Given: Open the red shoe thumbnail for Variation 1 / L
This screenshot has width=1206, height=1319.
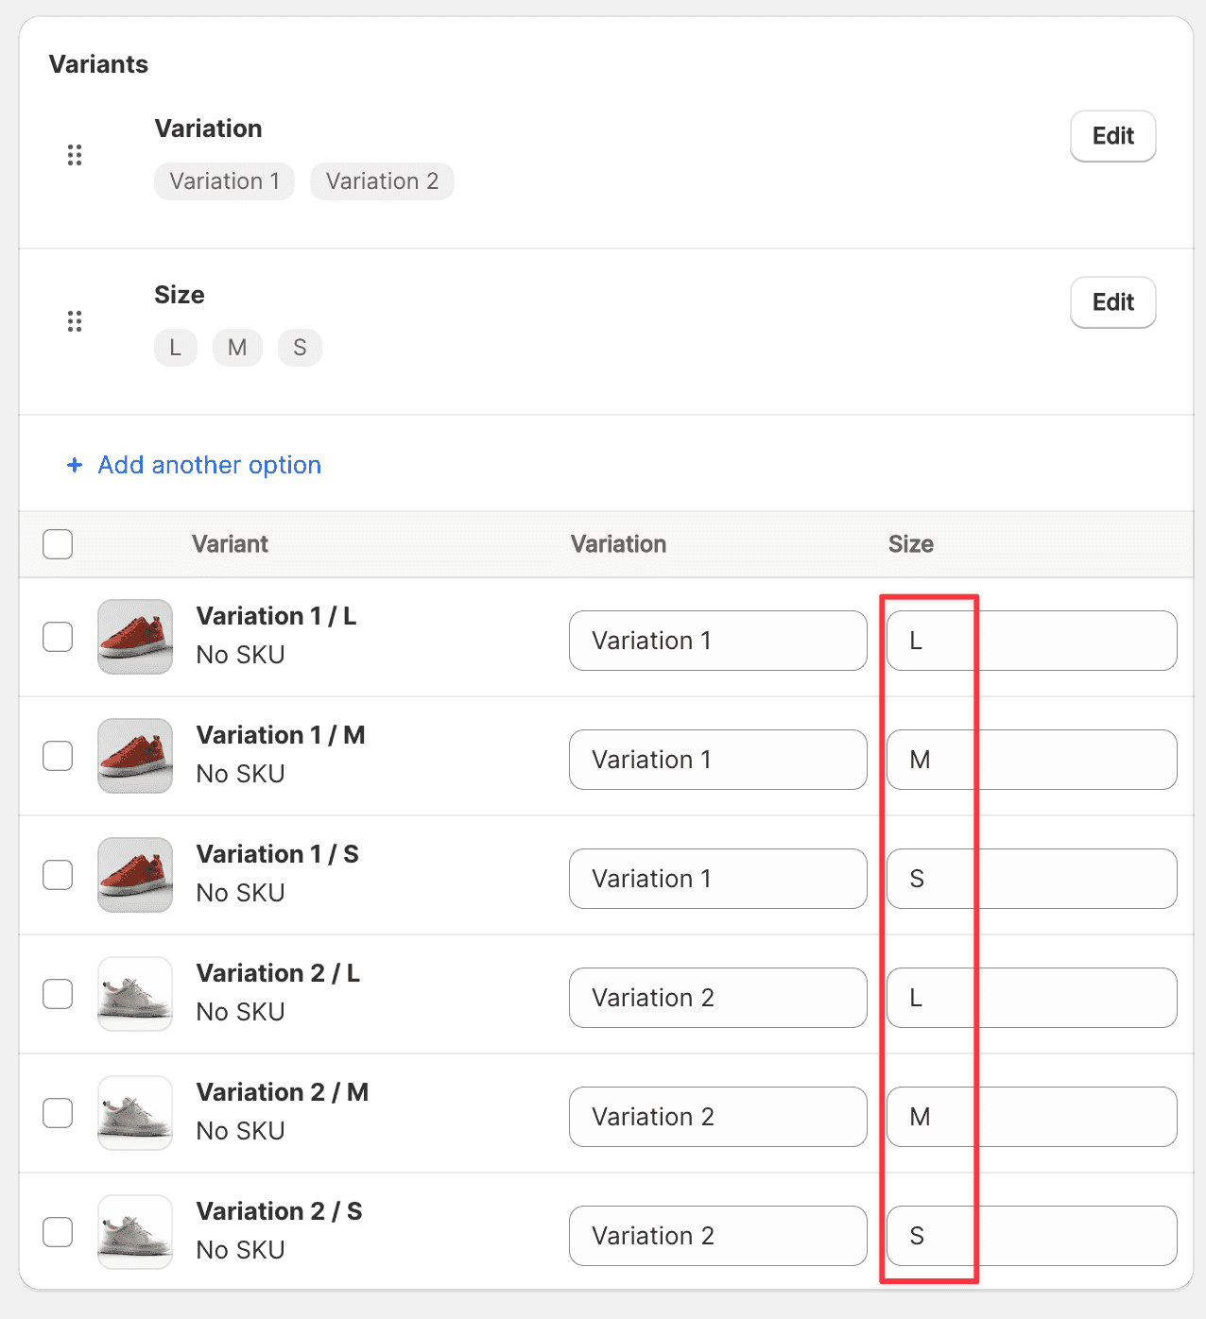Looking at the screenshot, I should [135, 637].
